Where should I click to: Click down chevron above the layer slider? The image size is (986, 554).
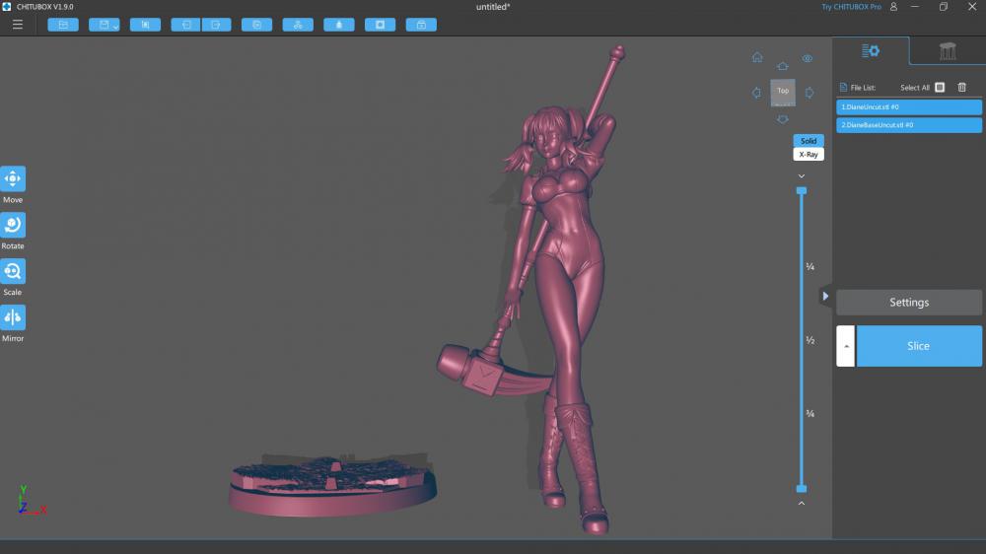coord(802,176)
